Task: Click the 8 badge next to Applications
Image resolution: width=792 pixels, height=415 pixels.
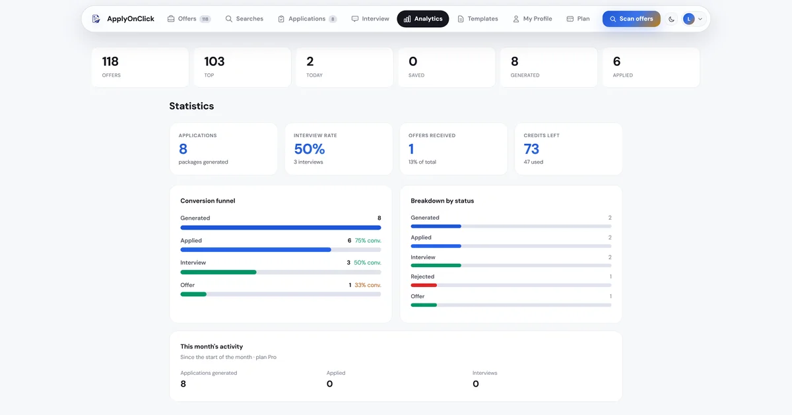Action: 333,19
